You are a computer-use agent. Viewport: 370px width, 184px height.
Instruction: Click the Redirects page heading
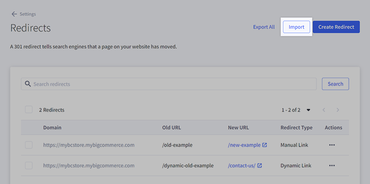31,28
